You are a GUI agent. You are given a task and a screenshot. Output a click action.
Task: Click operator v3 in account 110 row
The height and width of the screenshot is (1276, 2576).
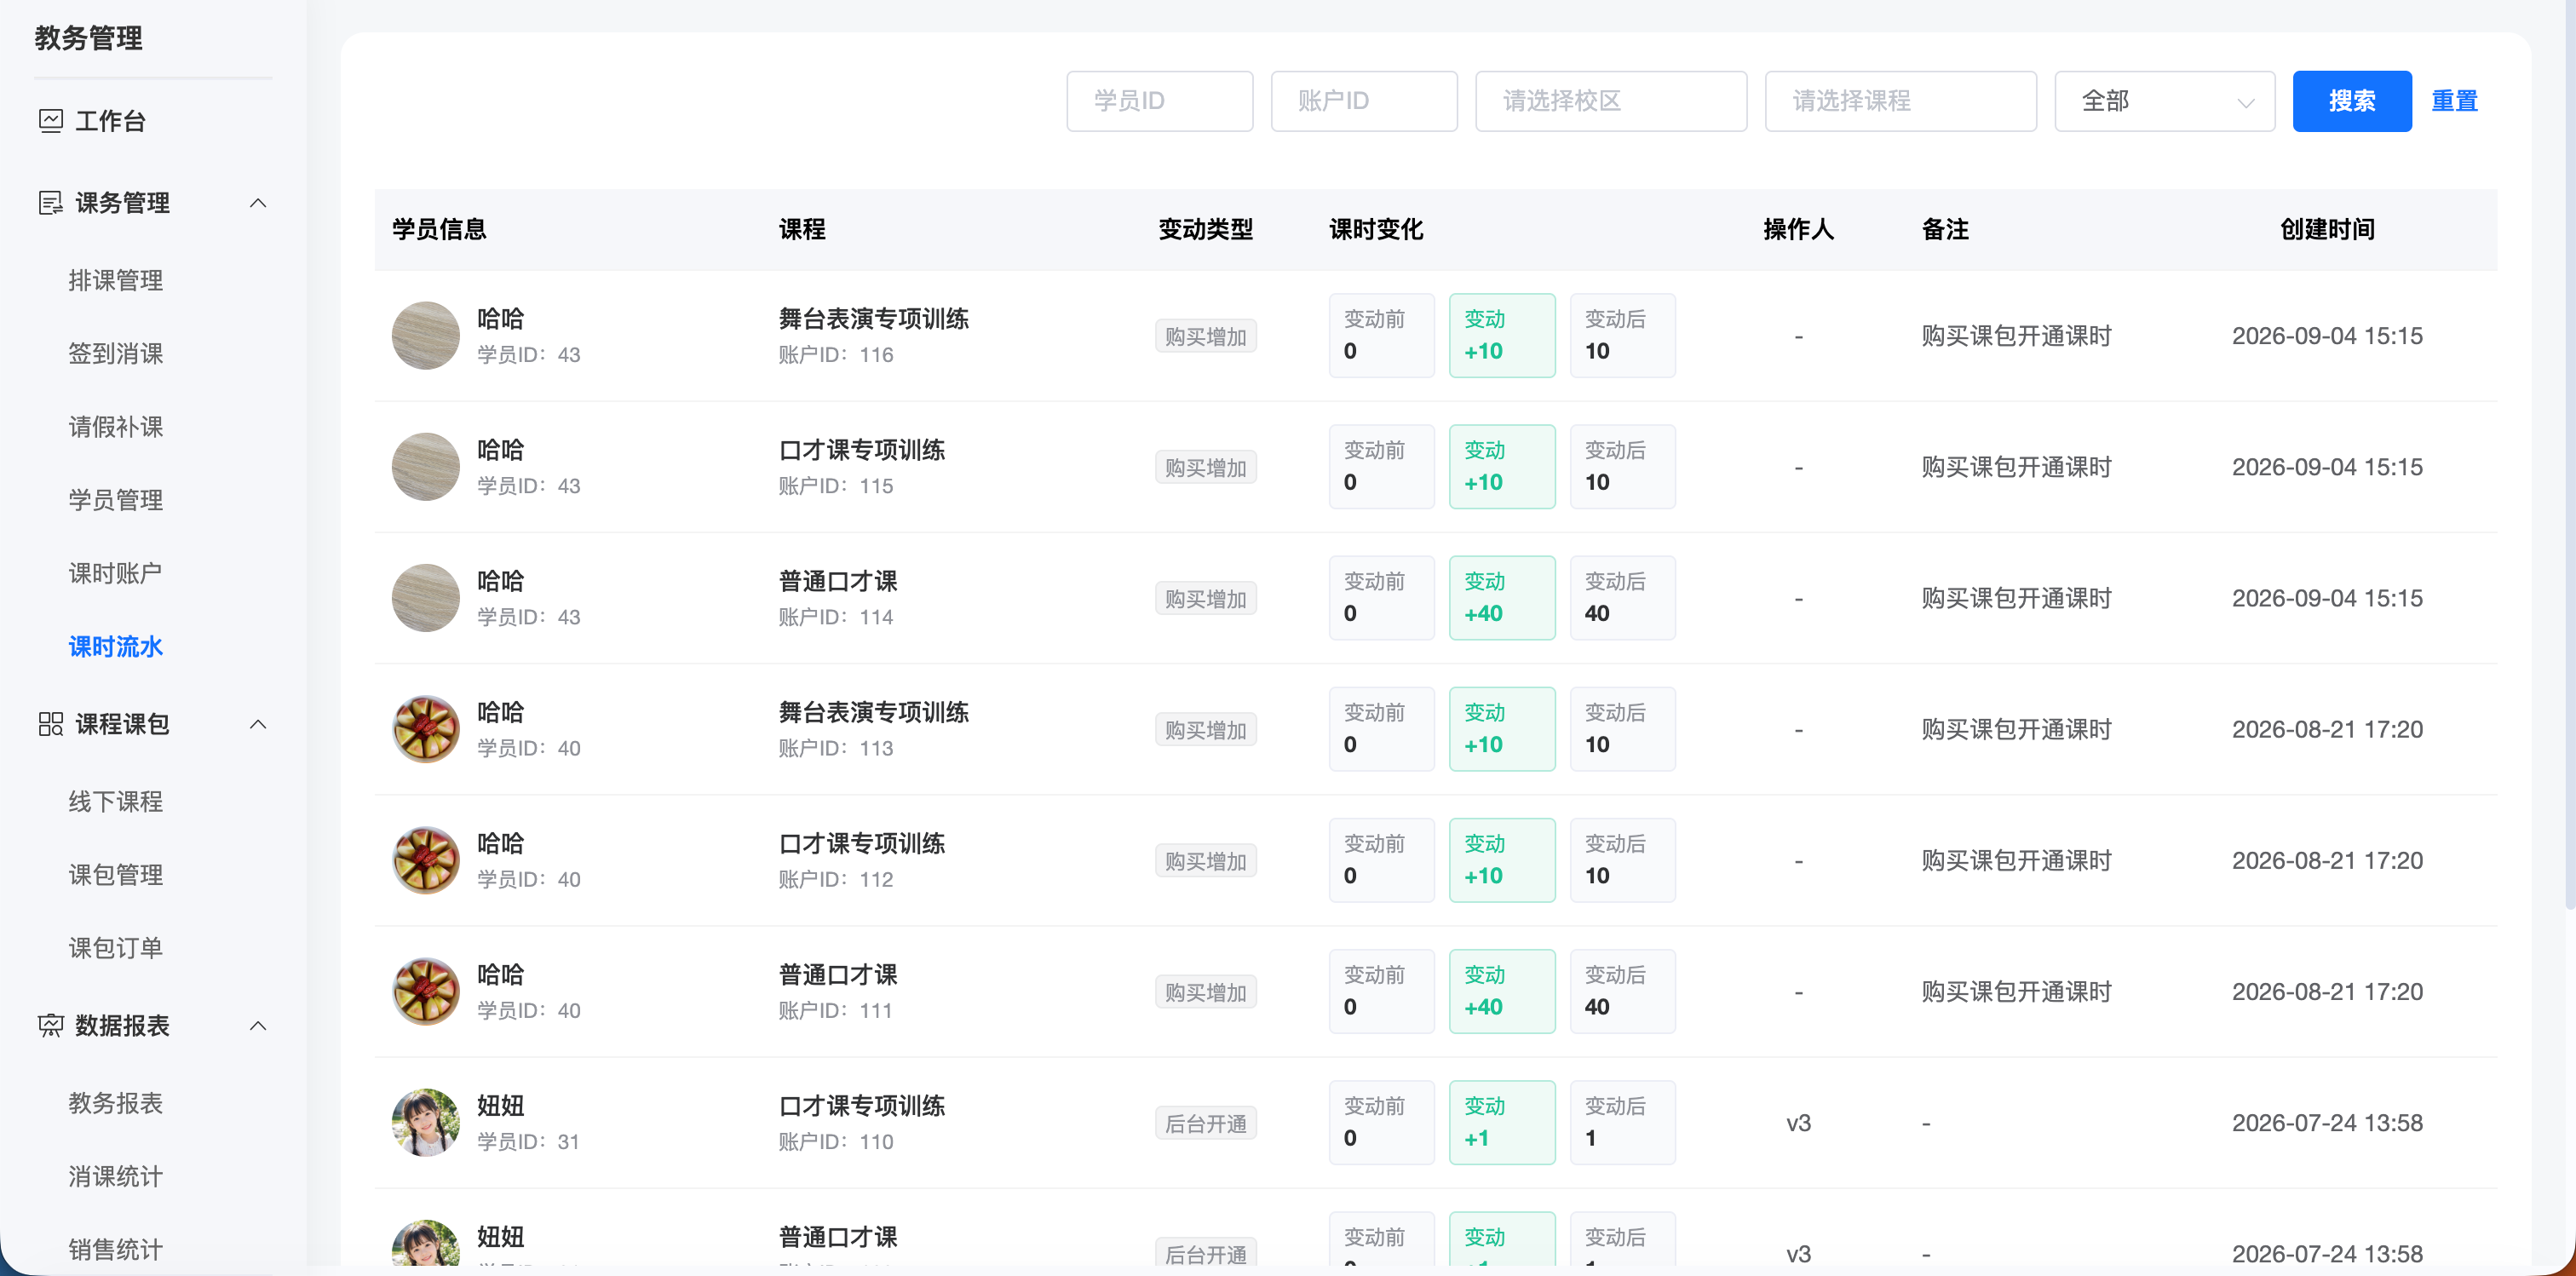[x=1798, y=1123]
